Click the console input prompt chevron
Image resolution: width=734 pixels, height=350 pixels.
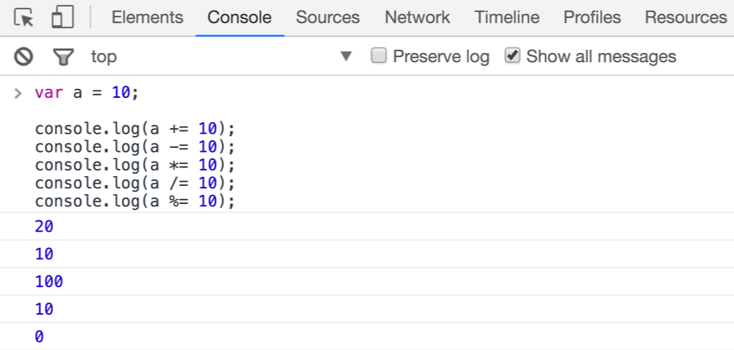(18, 93)
